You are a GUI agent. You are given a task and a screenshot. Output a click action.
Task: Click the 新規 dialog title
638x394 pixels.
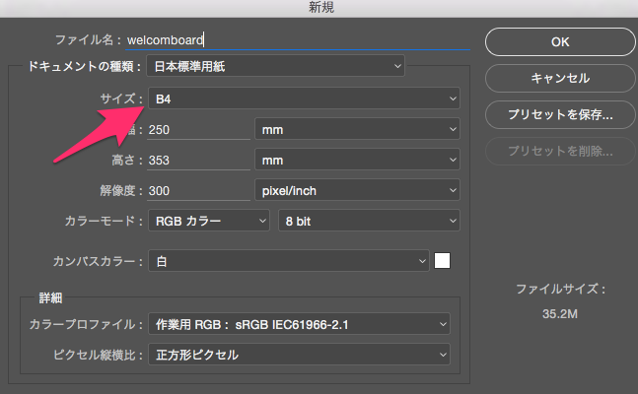coord(321,7)
